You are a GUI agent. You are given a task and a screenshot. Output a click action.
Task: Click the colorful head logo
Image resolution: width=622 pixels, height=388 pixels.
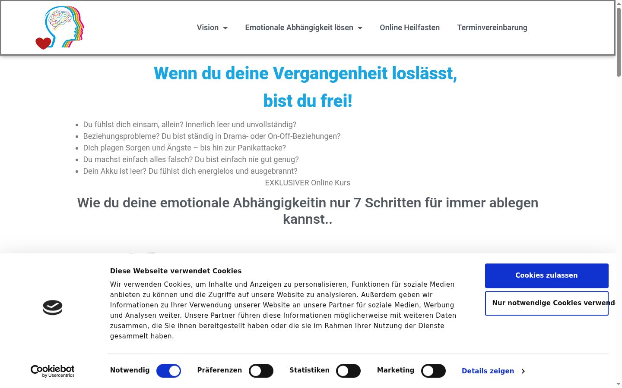pyautogui.click(x=60, y=28)
